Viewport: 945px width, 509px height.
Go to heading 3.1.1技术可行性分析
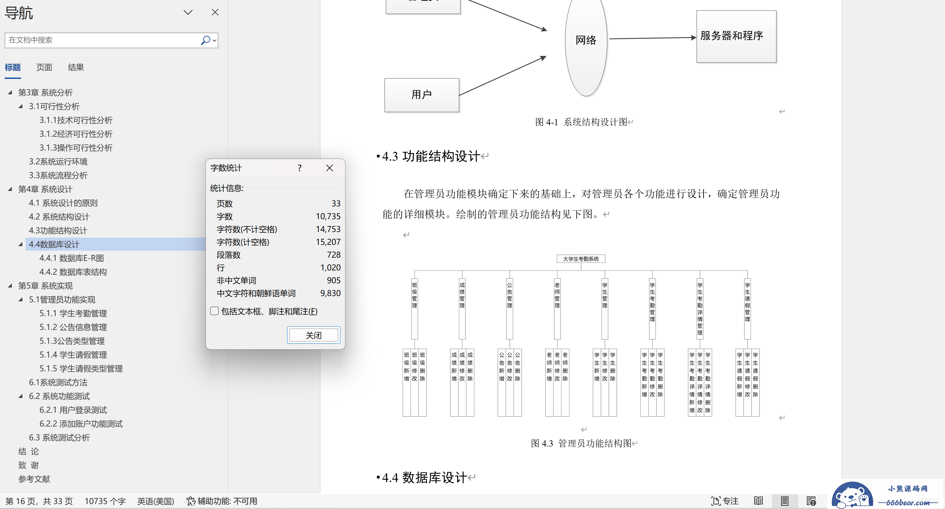click(x=76, y=120)
